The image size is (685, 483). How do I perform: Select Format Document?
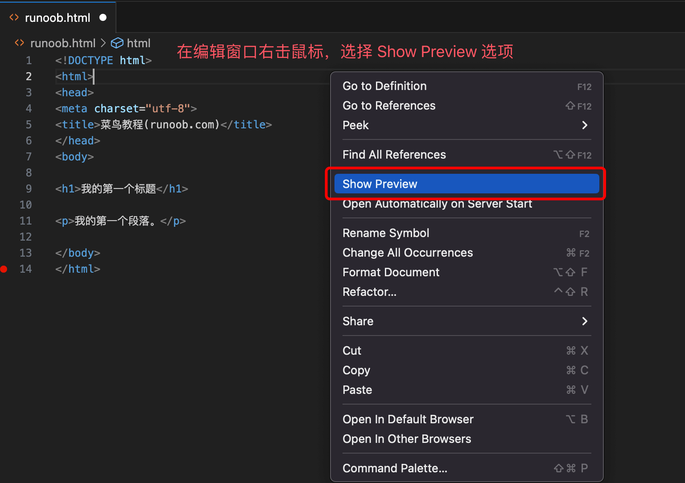click(391, 272)
